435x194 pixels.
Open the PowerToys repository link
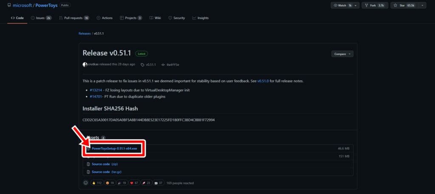(x=46, y=6)
